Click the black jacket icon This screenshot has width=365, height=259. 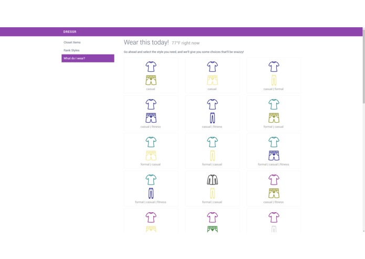tap(212, 179)
